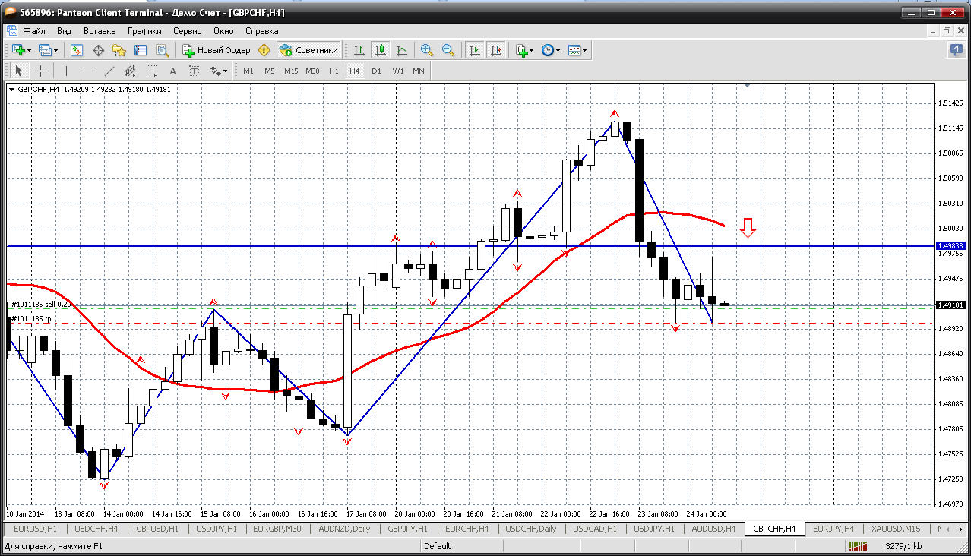
Task: Switch to the EURUSD,H1 chart tab
Action: click(36, 529)
